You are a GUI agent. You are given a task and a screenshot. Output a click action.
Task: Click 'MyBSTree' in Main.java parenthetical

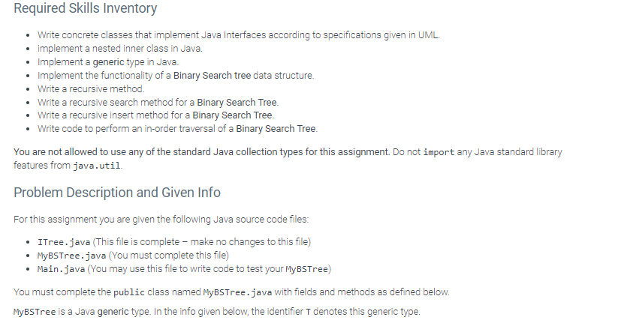point(306,269)
